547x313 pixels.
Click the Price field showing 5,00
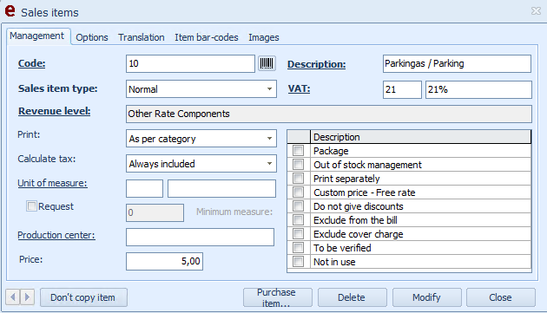(x=164, y=262)
